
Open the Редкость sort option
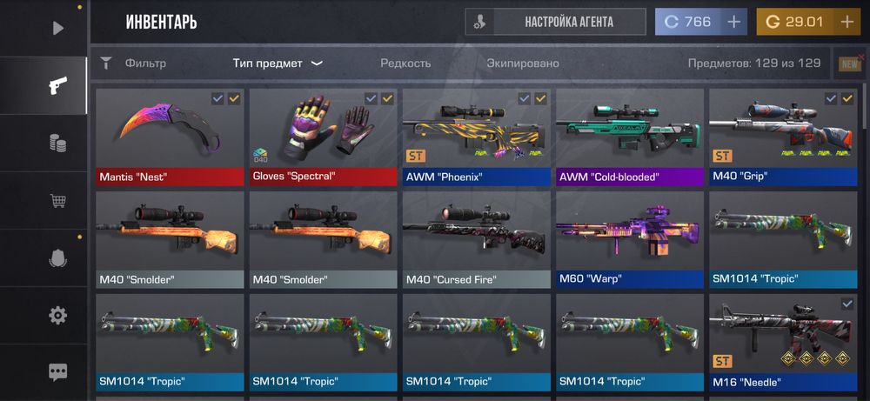pyautogui.click(x=405, y=63)
